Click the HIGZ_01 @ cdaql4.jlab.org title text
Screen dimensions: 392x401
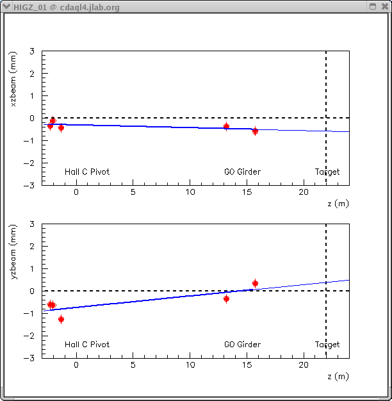(67, 7)
